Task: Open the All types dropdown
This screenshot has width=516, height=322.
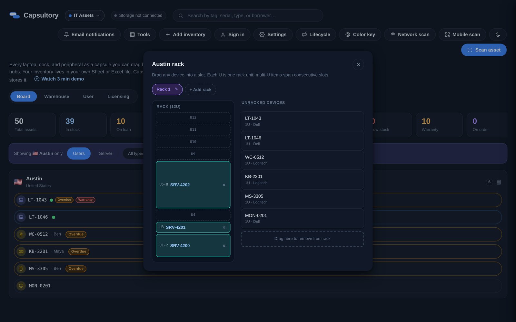Action: click(x=134, y=153)
